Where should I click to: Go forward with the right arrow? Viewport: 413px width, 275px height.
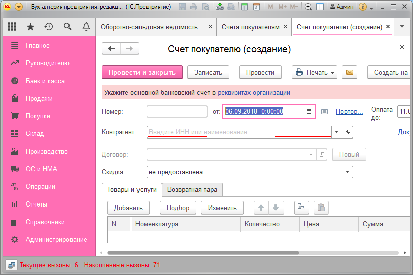point(129,48)
